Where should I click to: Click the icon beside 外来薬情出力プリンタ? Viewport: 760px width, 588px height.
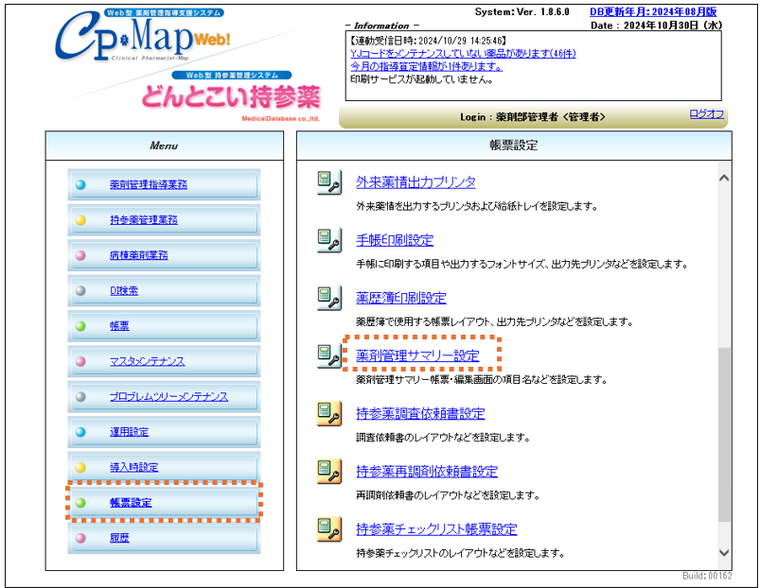[329, 182]
